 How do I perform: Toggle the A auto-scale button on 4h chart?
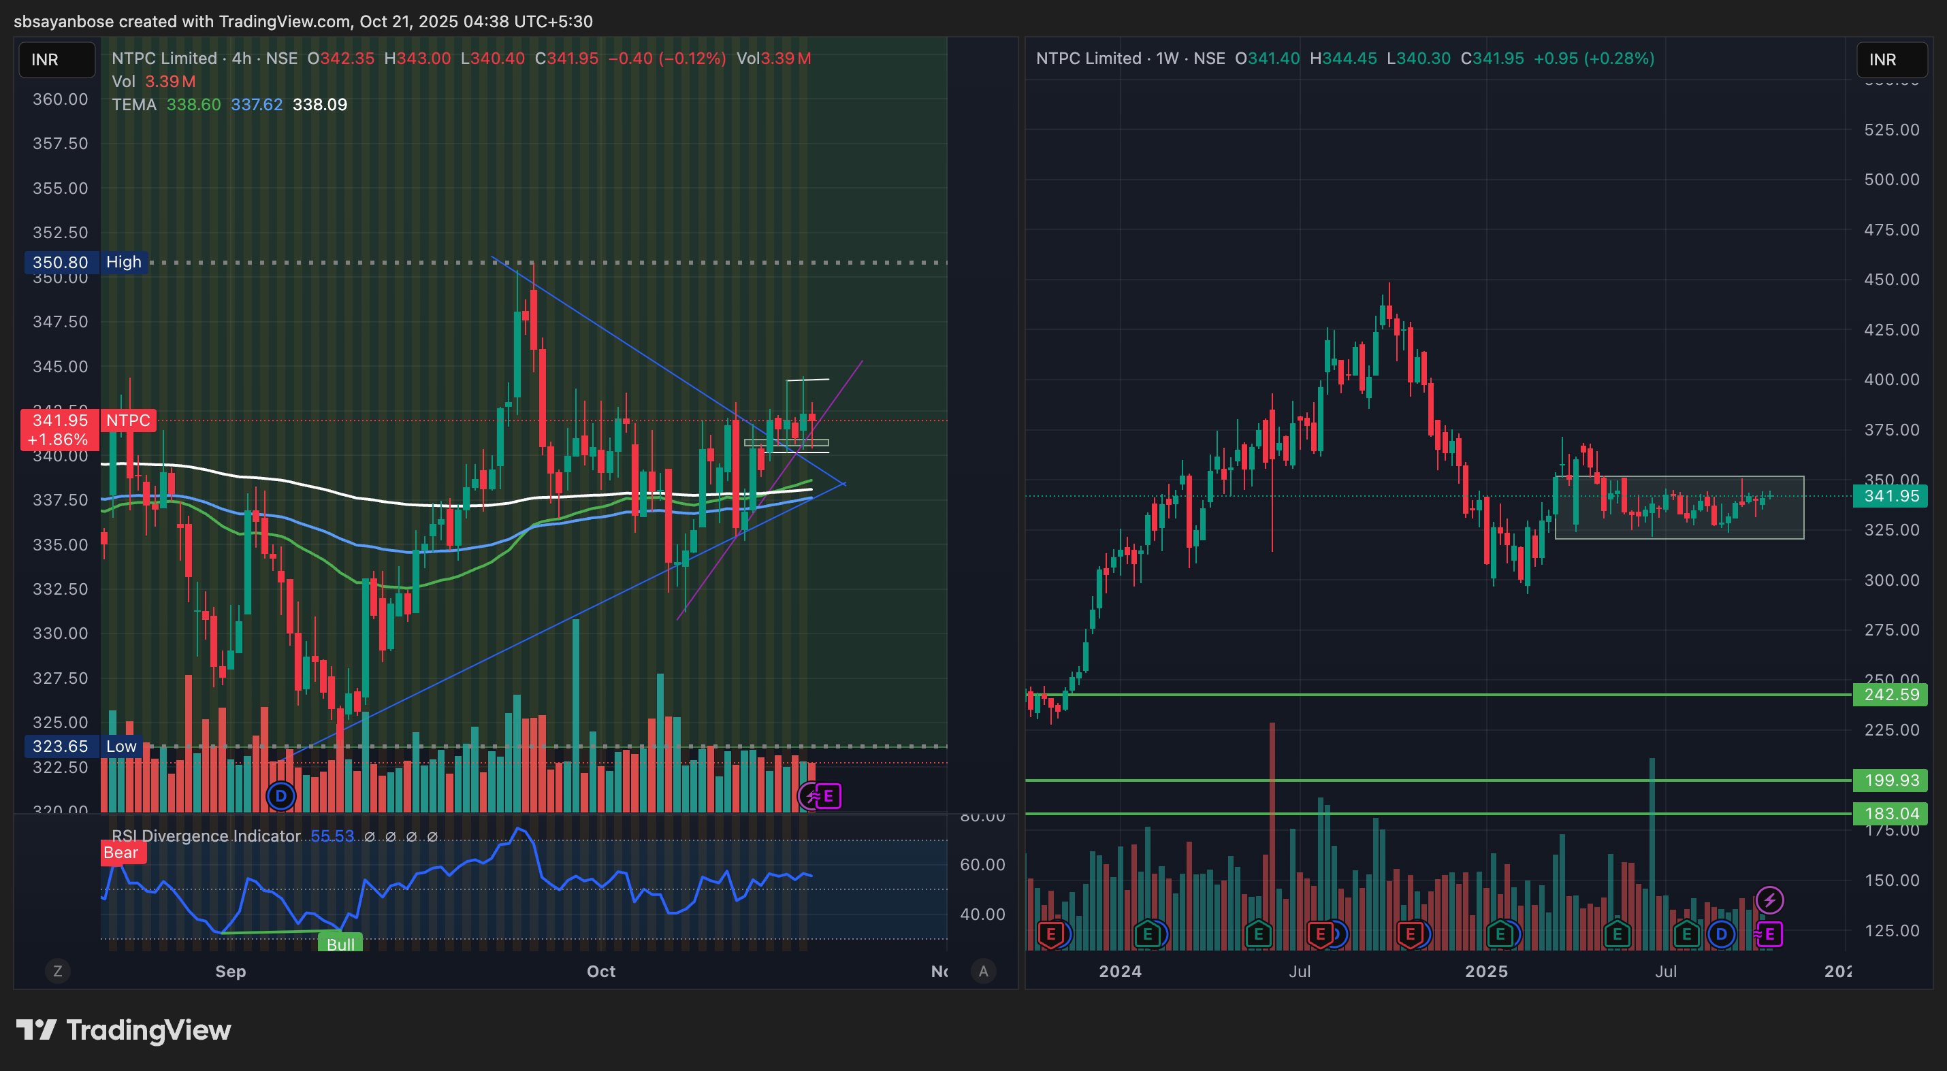983,971
